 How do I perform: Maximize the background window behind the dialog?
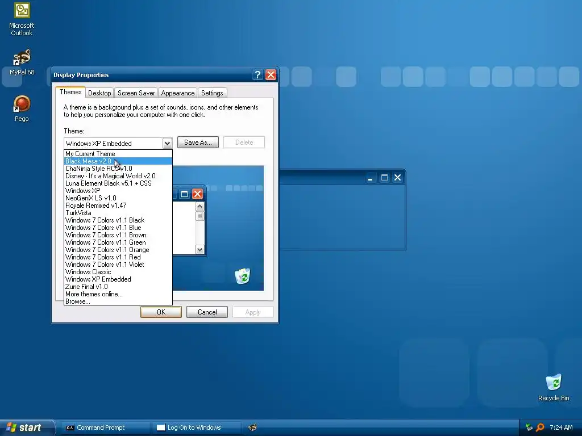384,178
